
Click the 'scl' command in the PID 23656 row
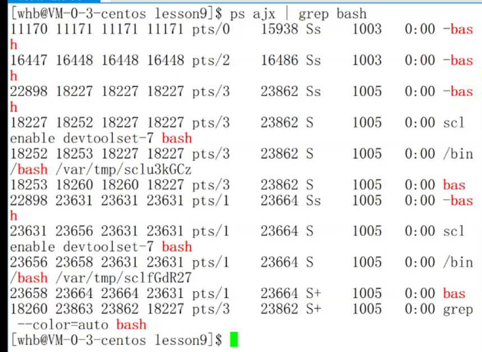click(454, 231)
